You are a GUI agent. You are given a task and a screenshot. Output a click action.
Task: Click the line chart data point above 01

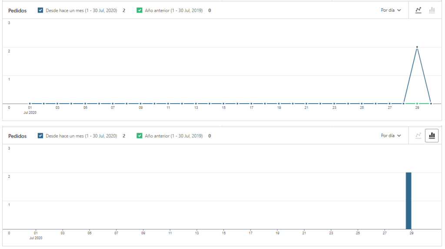pos(30,104)
